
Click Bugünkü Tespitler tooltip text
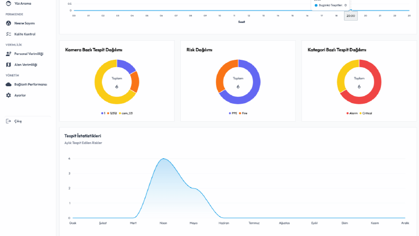point(331,5)
